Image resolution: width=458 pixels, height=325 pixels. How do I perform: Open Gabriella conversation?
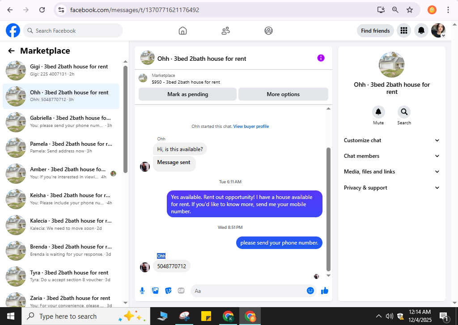[61, 122]
